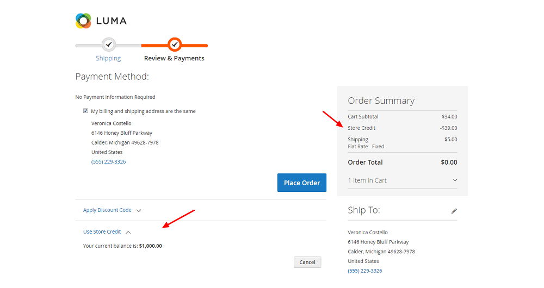This screenshot has width=544, height=288.
Task: Click the Luma colorful logo icon
Action: (83, 21)
